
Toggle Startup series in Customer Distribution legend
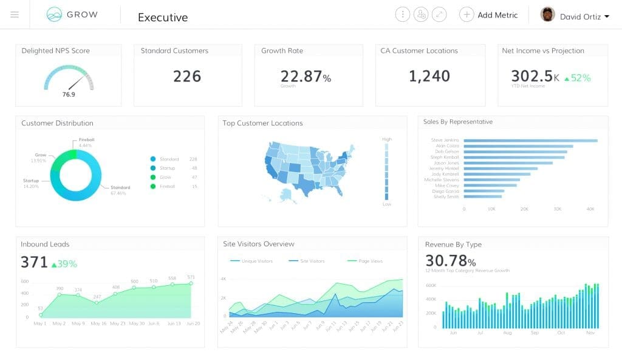click(153, 168)
